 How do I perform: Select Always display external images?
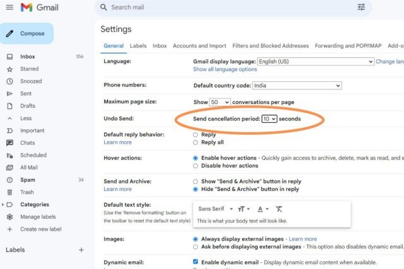pos(196,239)
